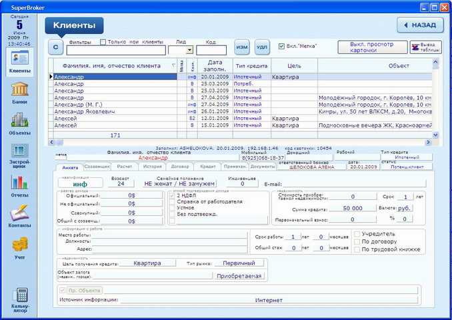Click table's horizontal scrollbar right arrow
The height and width of the screenshot is (320, 452).
(429, 142)
